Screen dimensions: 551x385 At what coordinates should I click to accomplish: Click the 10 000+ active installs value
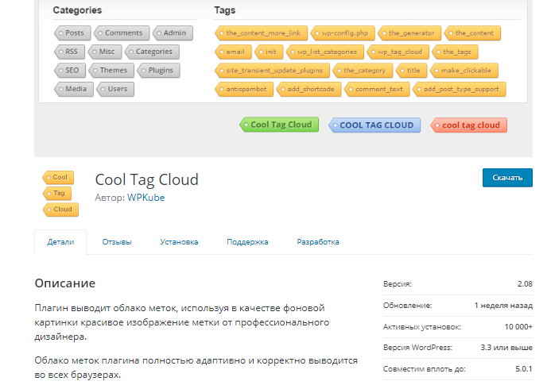[x=518, y=327]
